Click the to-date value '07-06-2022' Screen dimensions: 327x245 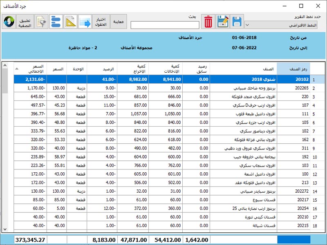pos(244,48)
